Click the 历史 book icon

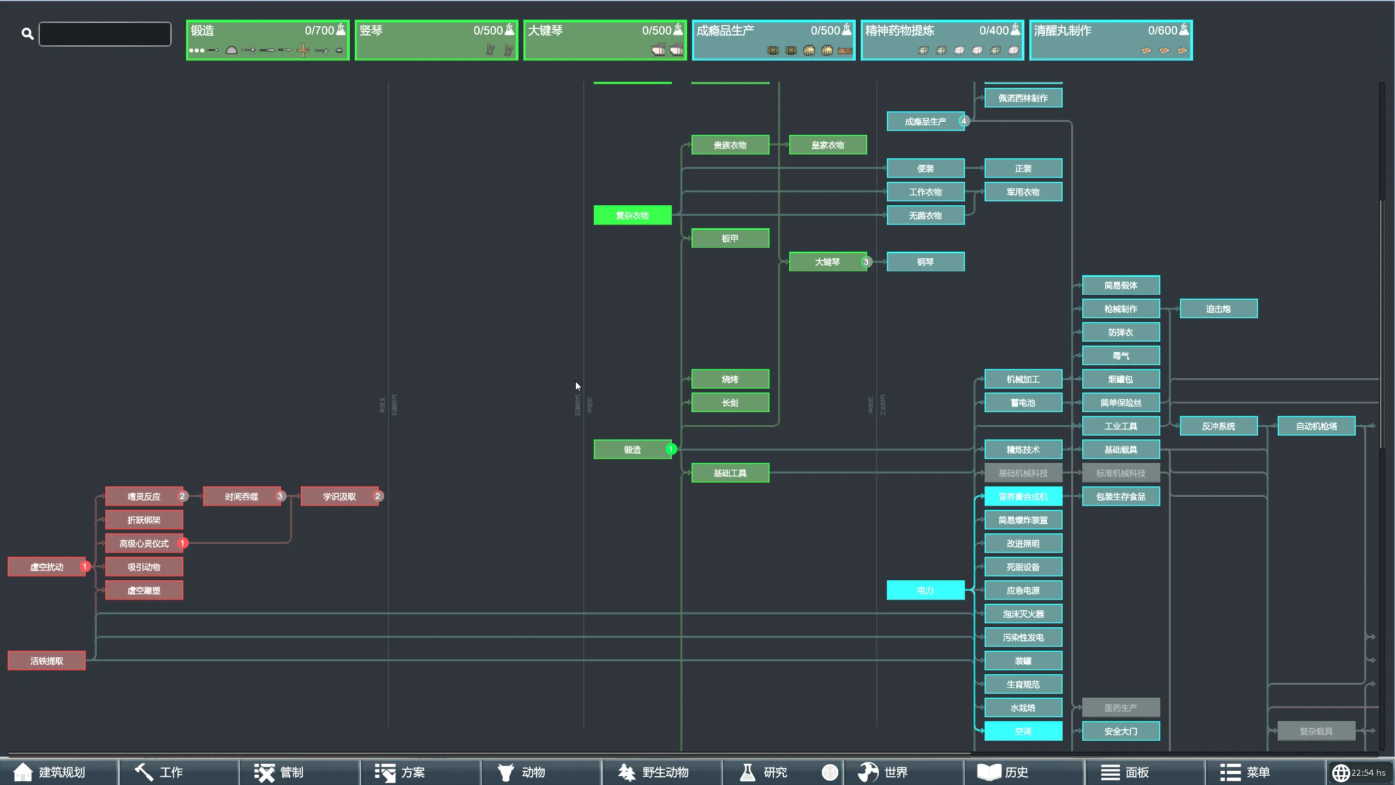[988, 772]
